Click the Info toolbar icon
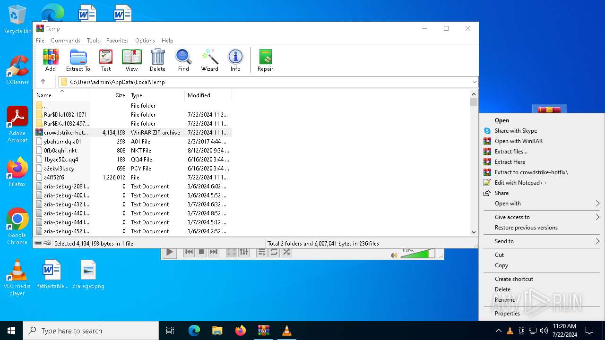Image resolution: width=605 pixels, height=340 pixels. click(x=235, y=60)
